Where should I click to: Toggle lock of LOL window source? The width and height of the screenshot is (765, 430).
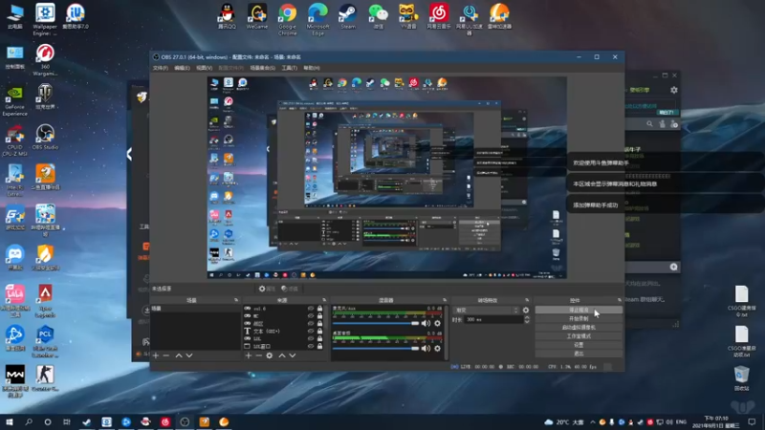[x=320, y=346]
